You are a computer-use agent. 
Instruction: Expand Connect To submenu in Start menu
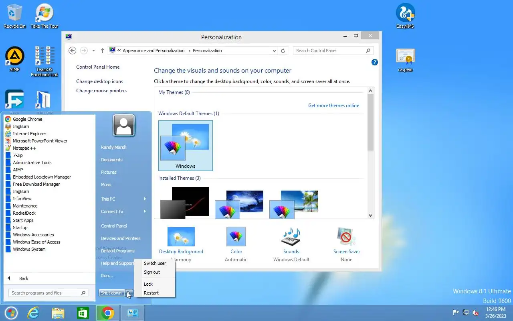[123, 211]
